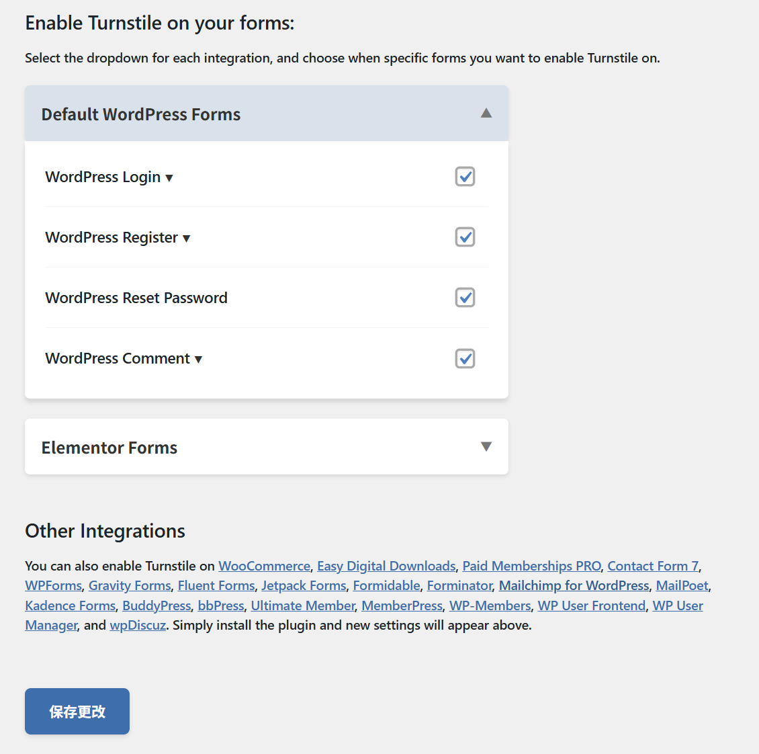
Task: Open the Mailchimp for WordPress link
Action: click(x=574, y=585)
